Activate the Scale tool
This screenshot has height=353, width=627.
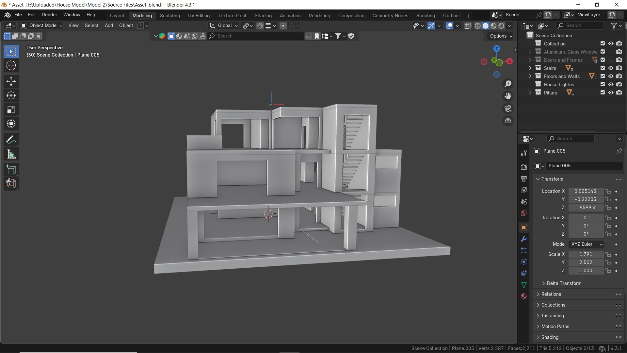pos(11,110)
